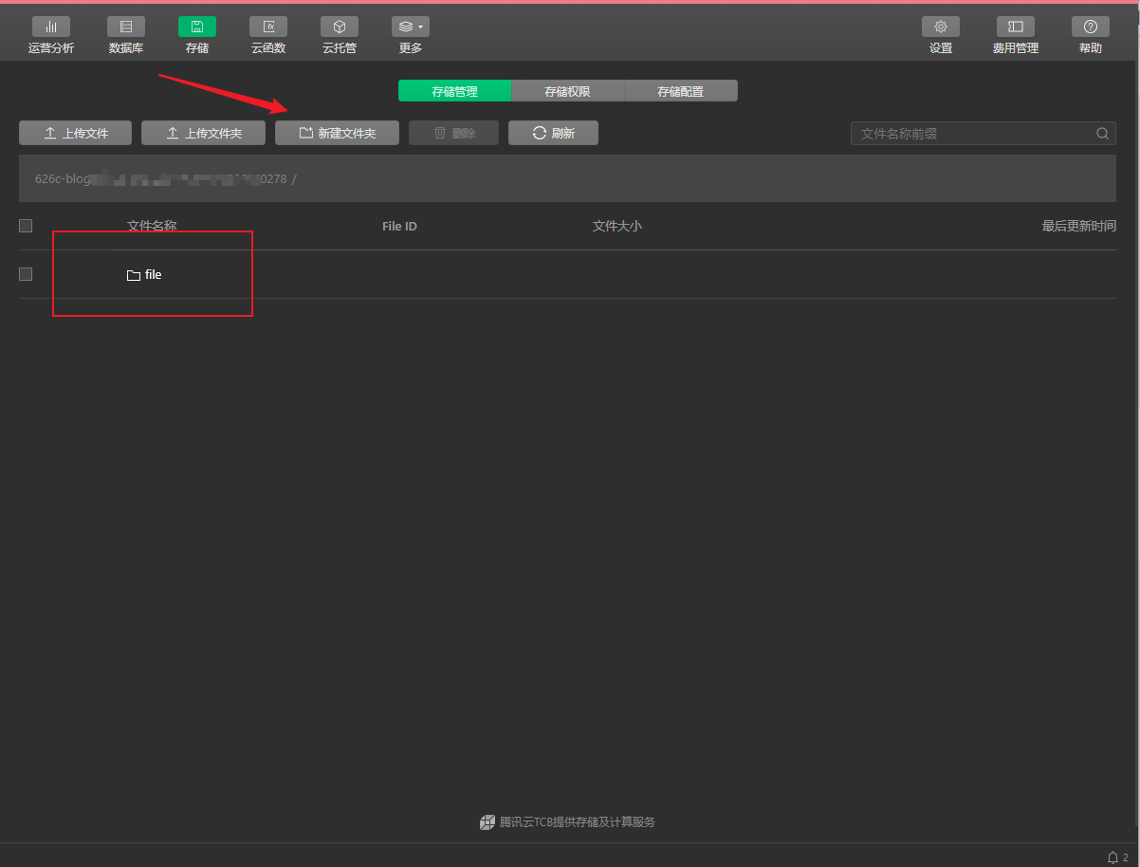Click the 文件名称 column header
Screen dimensions: 1140x867
(x=152, y=226)
